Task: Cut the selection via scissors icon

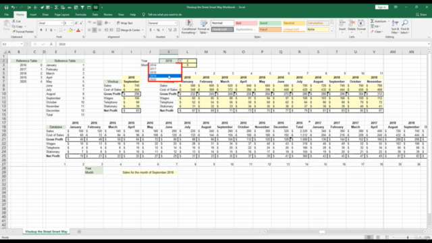Action: [x=13, y=21]
